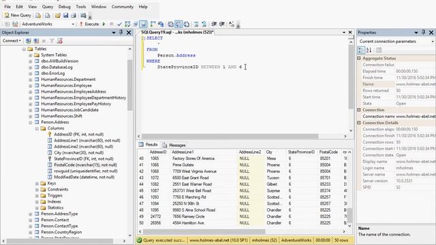The height and width of the screenshot is (245, 436).
Task: Select the highlighted Results to Grid option
Action: [178, 24]
